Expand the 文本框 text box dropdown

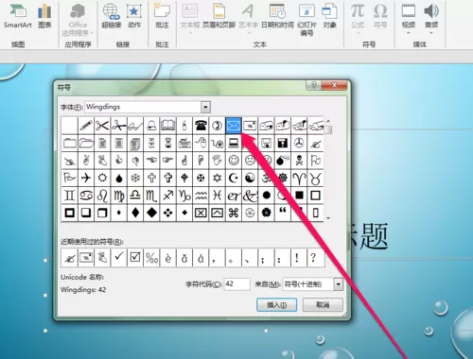pos(190,32)
